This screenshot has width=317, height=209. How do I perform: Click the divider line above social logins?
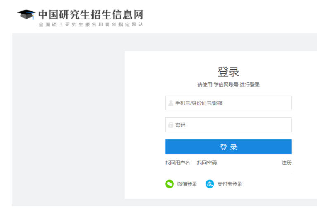coord(228,174)
